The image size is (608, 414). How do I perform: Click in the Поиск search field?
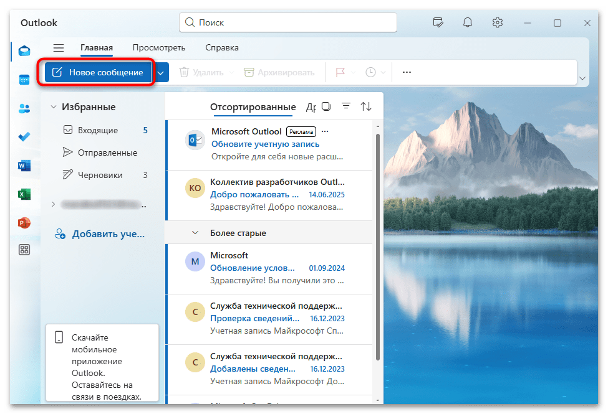[x=287, y=22]
